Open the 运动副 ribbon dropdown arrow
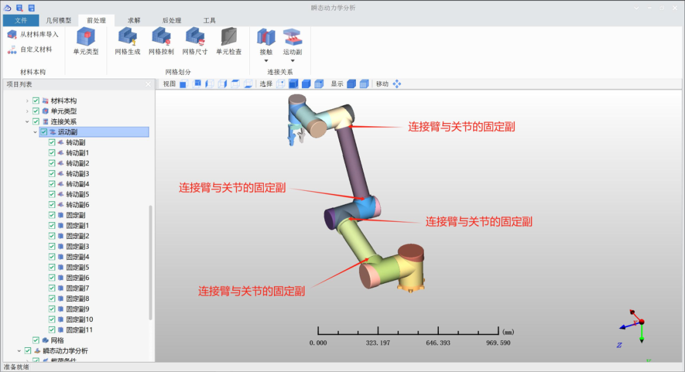Image resolution: width=685 pixels, height=372 pixels. pyautogui.click(x=292, y=61)
